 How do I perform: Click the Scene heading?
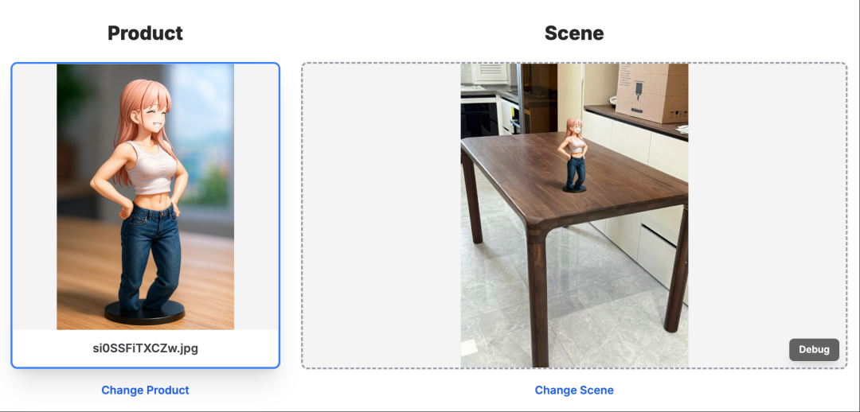coord(573,33)
